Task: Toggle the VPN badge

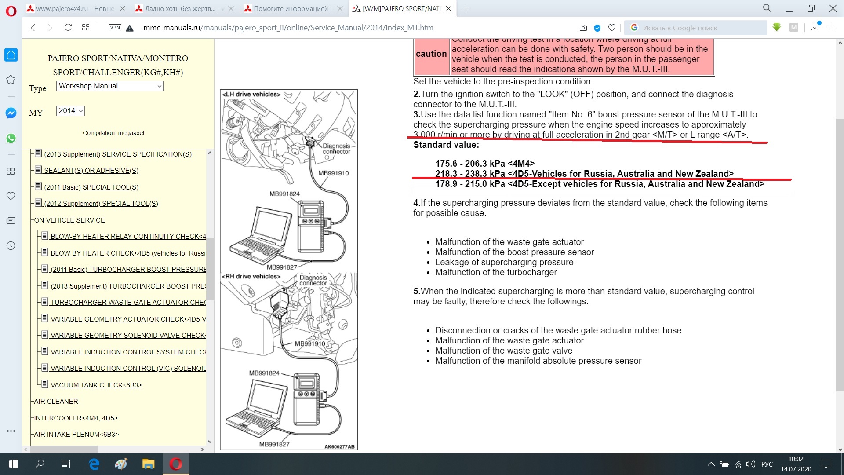Action: click(x=114, y=28)
